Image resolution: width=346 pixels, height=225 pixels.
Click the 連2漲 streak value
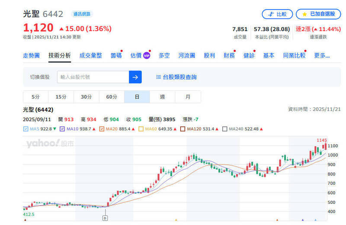(318, 29)
